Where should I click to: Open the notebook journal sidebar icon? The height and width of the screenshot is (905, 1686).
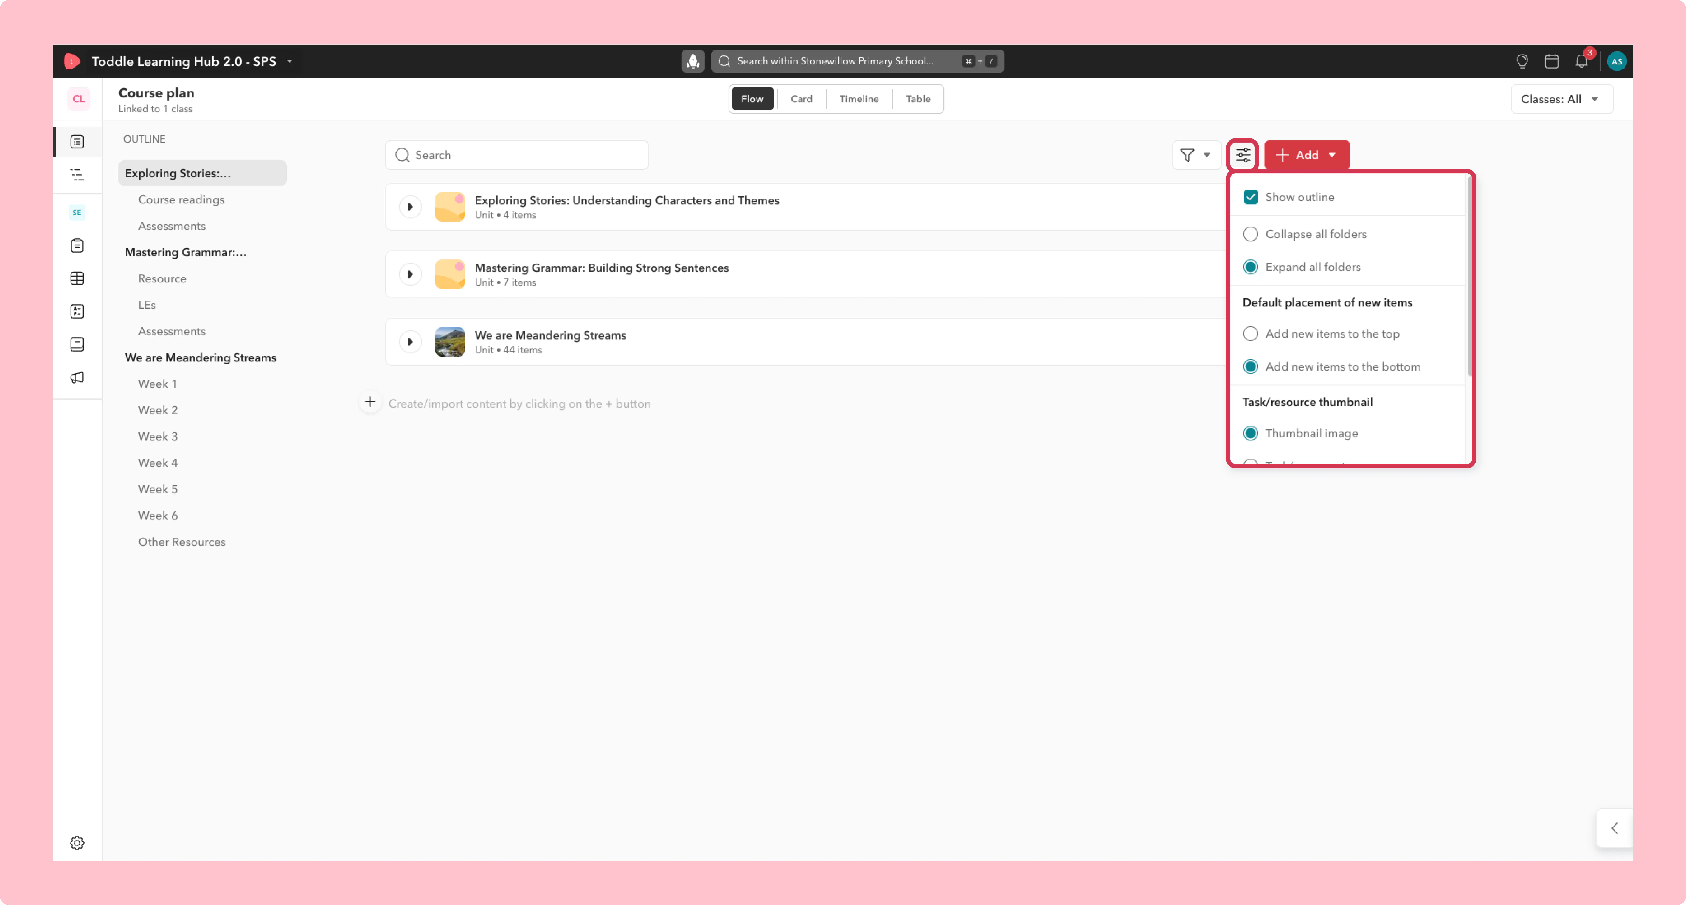[77, 345]
